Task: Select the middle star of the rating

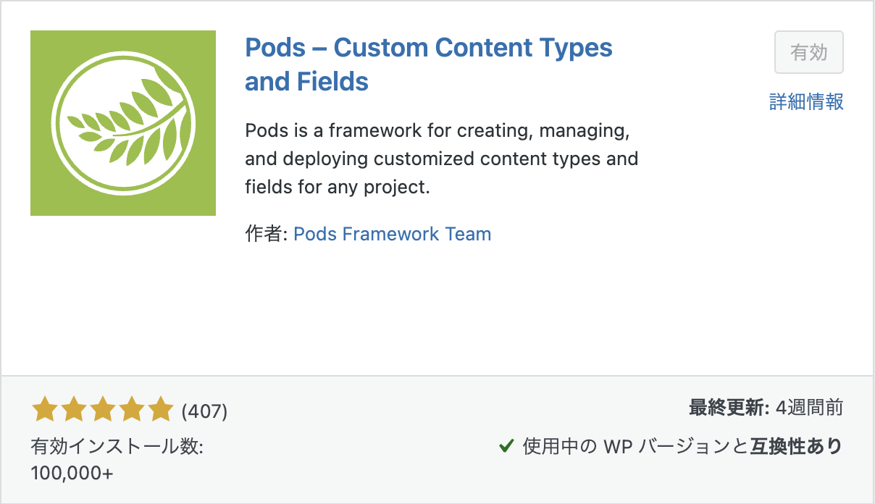Action: [101, 409]
